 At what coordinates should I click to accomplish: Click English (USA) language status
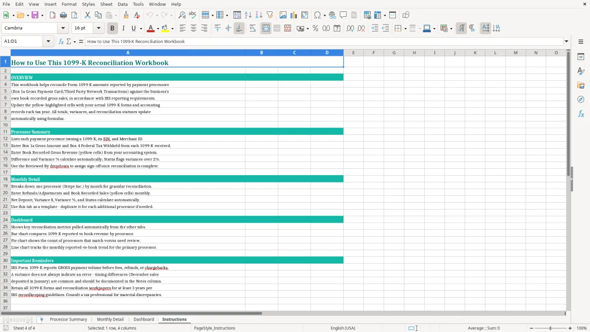click(x=343, y=328)
